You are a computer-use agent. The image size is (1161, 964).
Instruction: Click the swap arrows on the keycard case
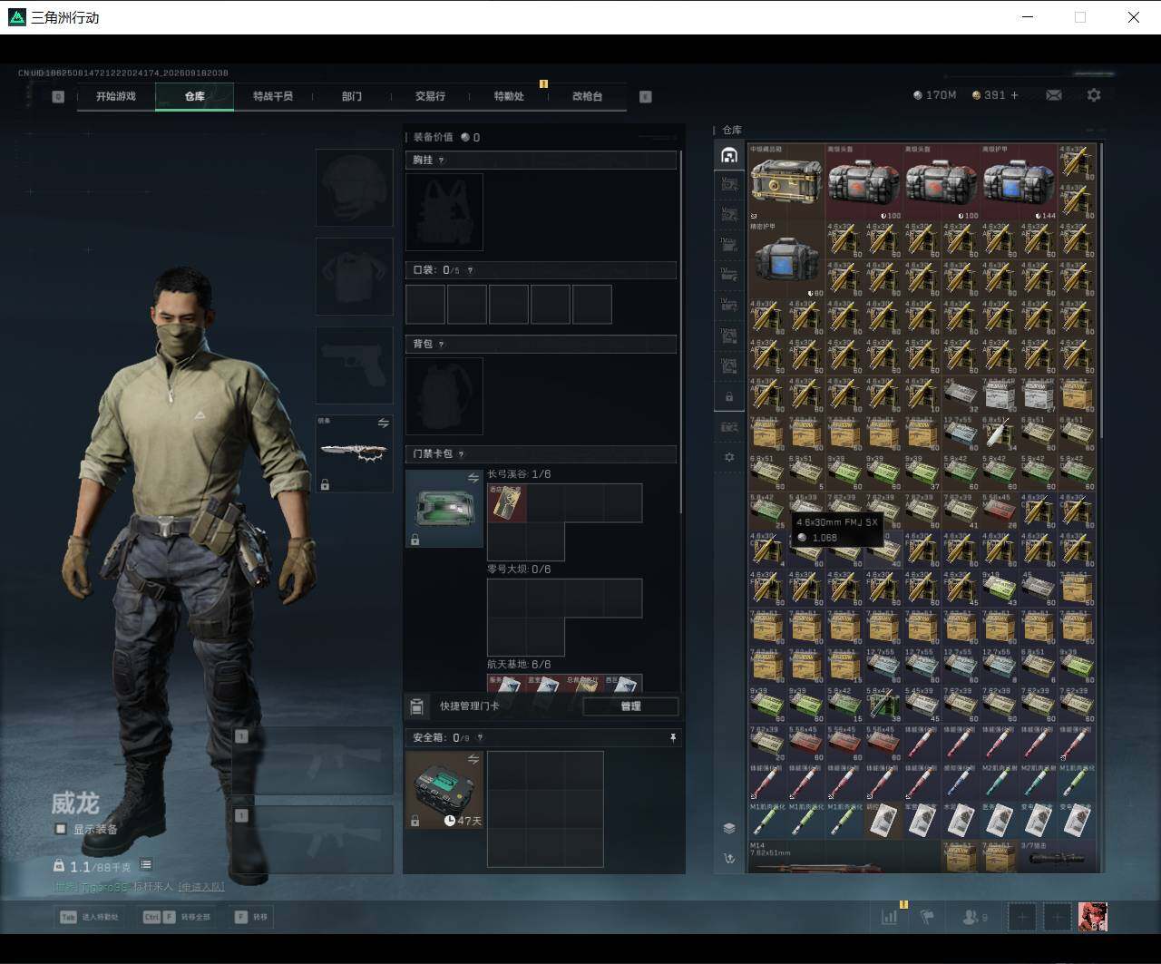click(x=473, y=478)
